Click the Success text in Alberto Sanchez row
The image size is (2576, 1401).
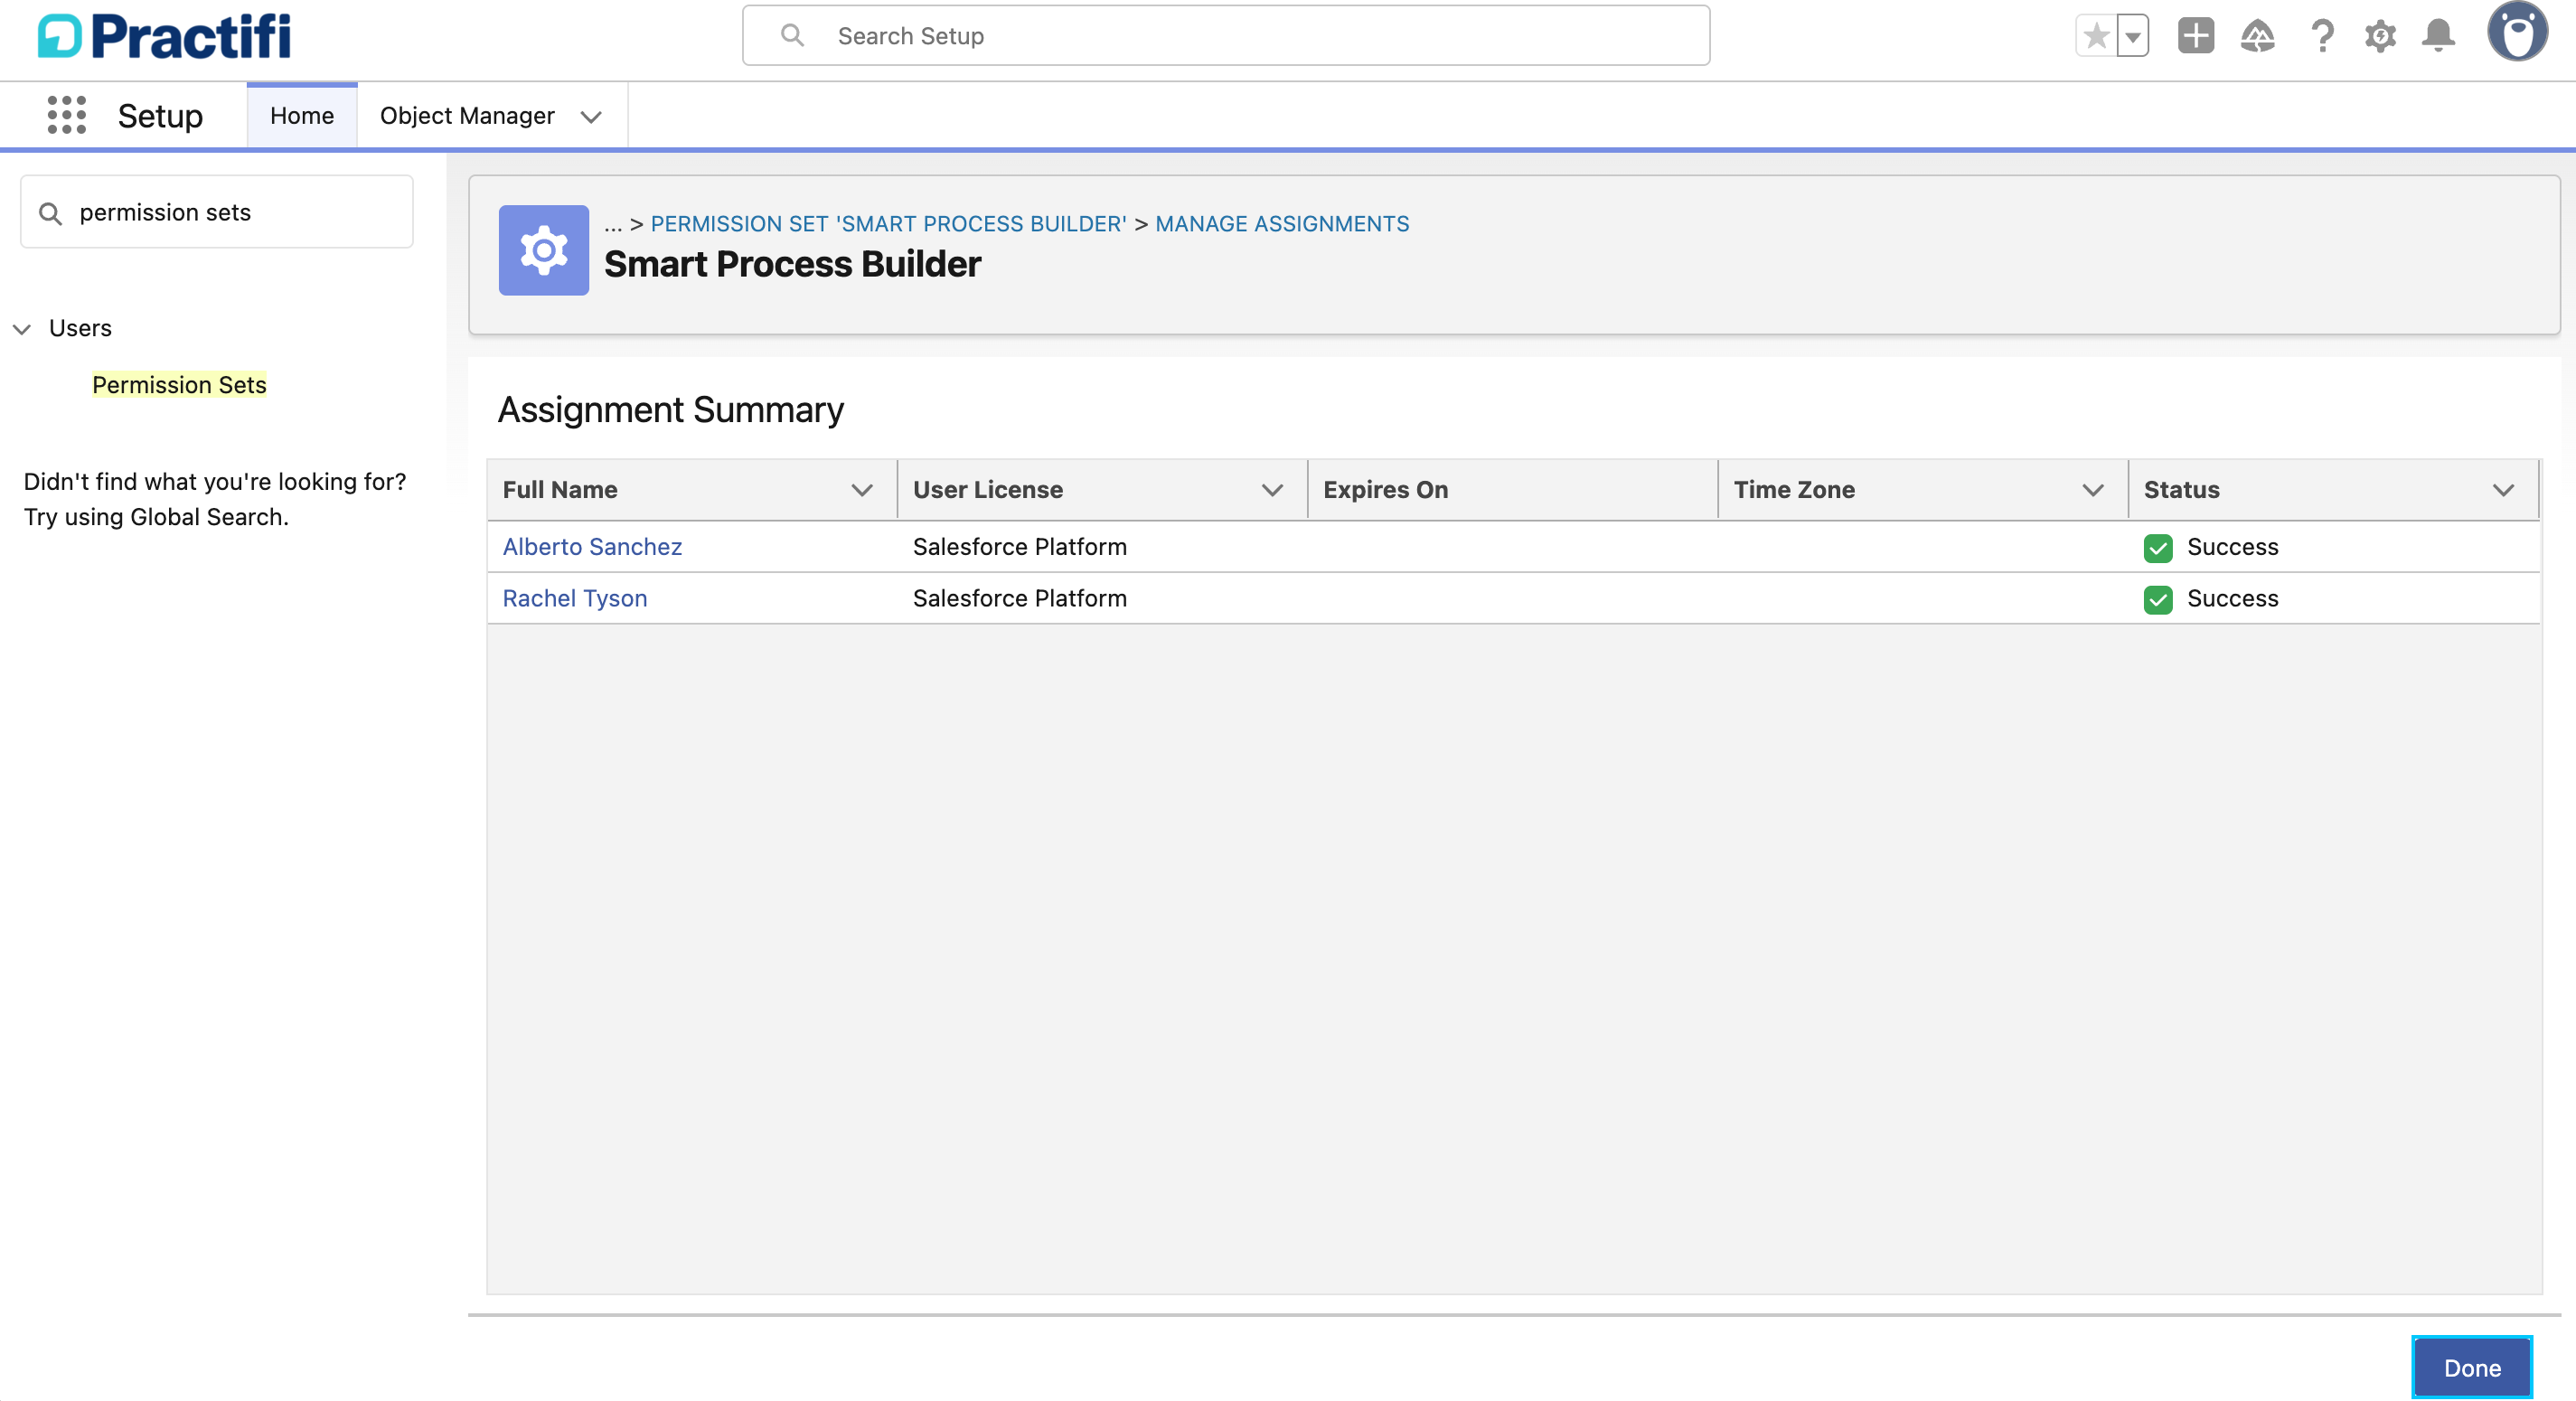[x=2233, y=547]
